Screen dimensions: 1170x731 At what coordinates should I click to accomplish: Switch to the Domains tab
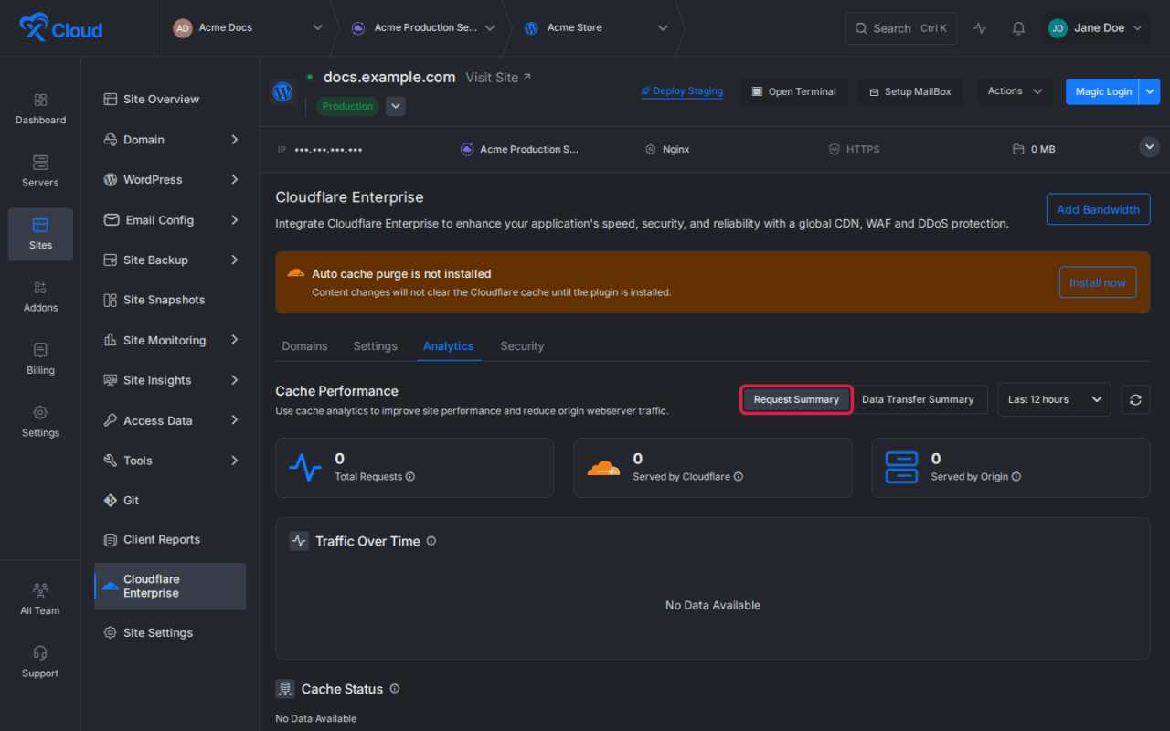304,346
